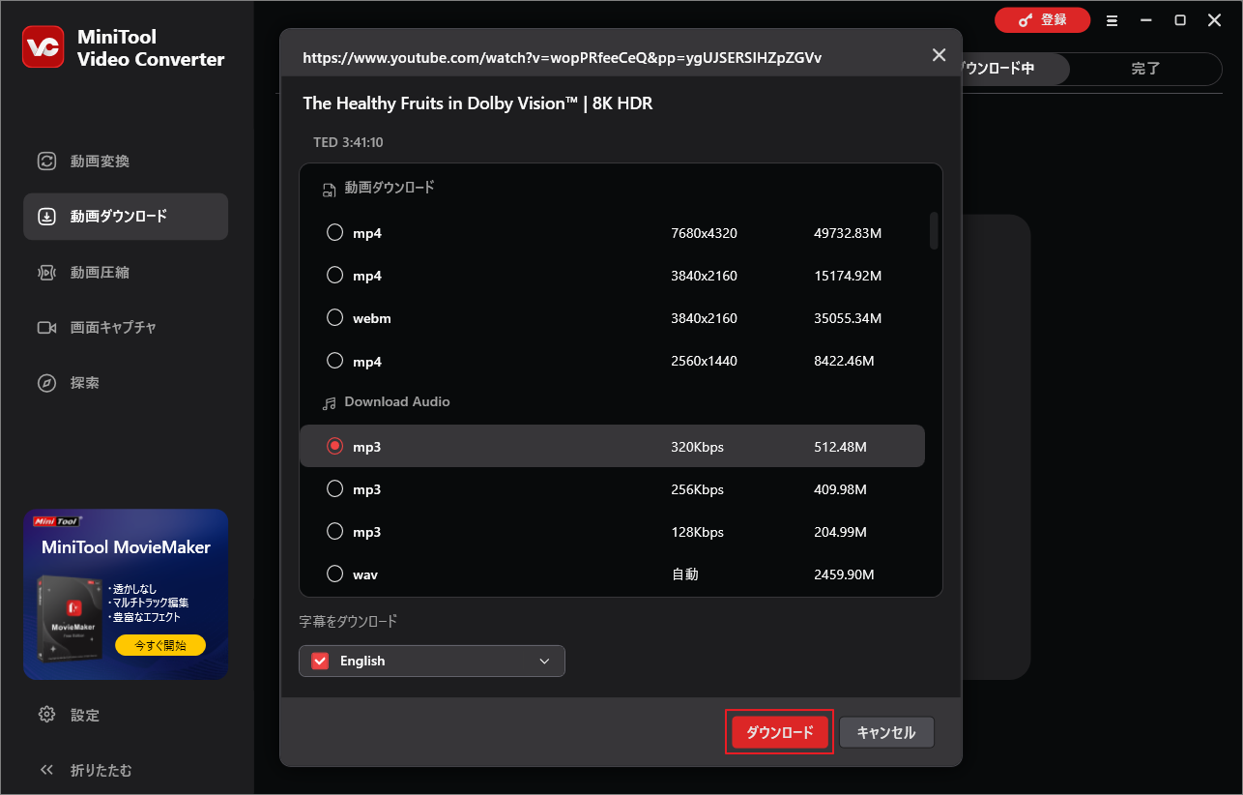This screenshot has height=795, width=1243.
Task: Open 探索 in the sidebar
Action: pos(126,383)
